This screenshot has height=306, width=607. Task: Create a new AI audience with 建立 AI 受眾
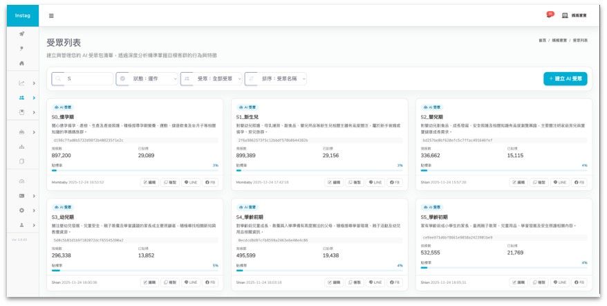566,79
